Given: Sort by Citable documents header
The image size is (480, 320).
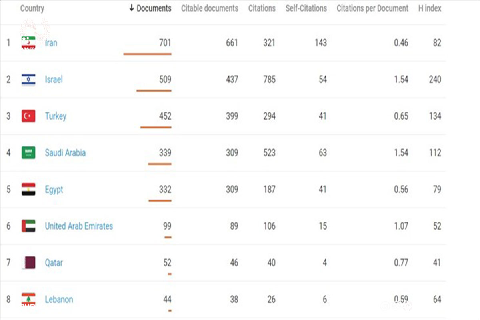Looking at the screenshot, I should (210, 8).
